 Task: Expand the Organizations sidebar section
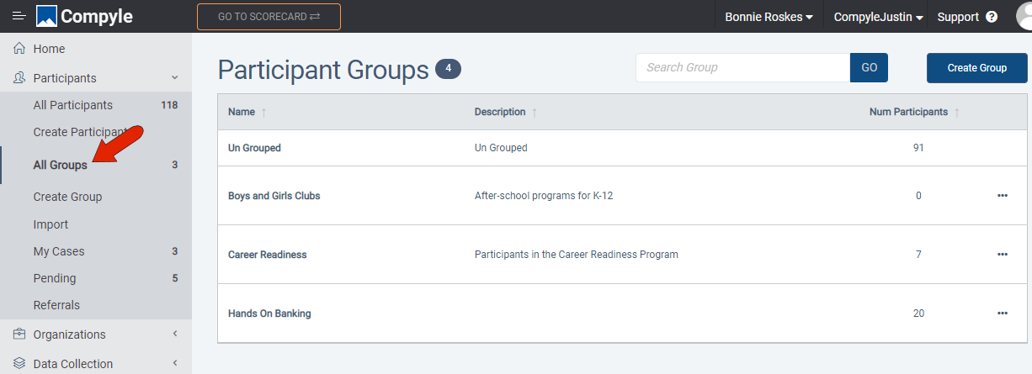tap(175, 334)
